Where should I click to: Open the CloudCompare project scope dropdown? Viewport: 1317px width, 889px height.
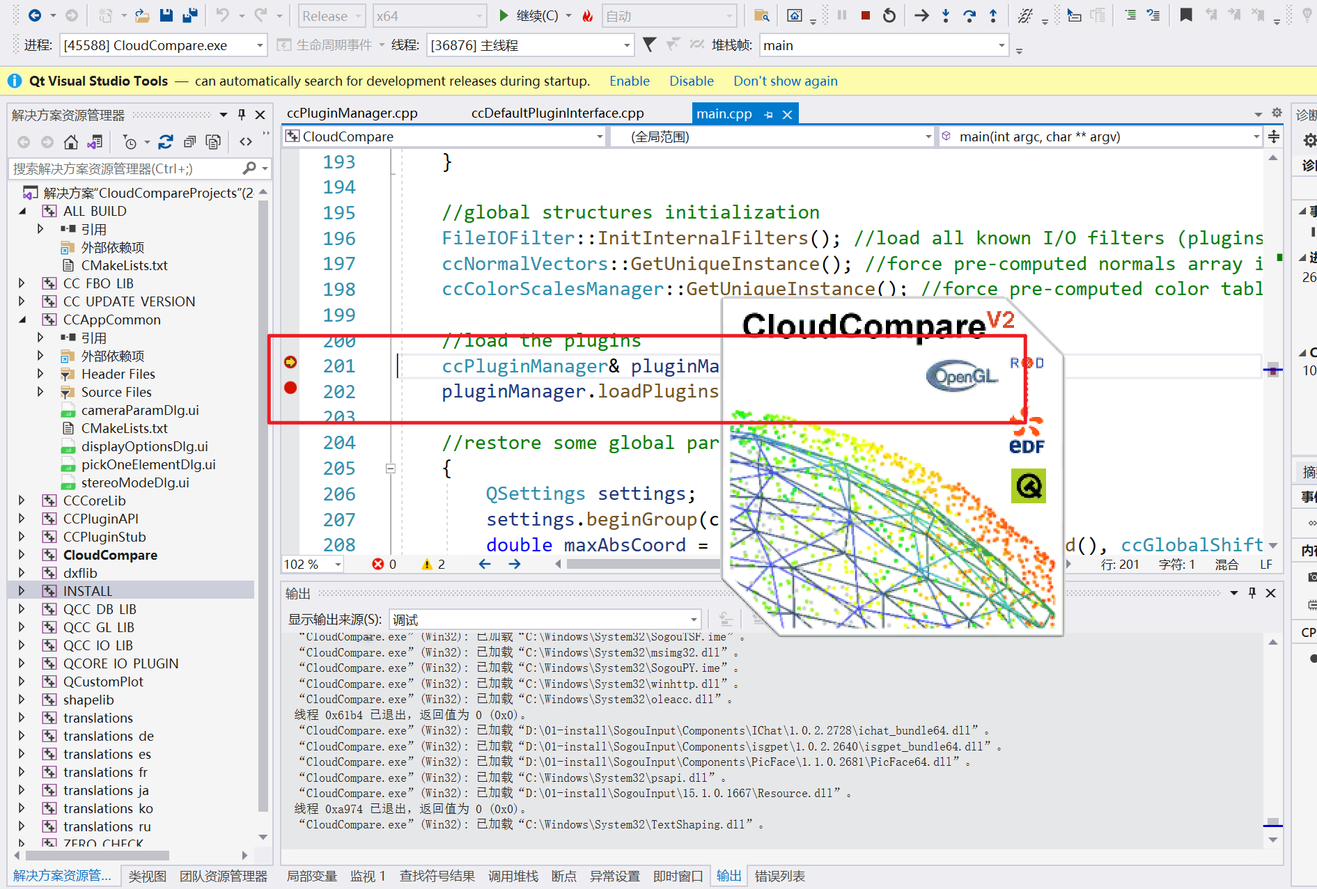[444, 136]
